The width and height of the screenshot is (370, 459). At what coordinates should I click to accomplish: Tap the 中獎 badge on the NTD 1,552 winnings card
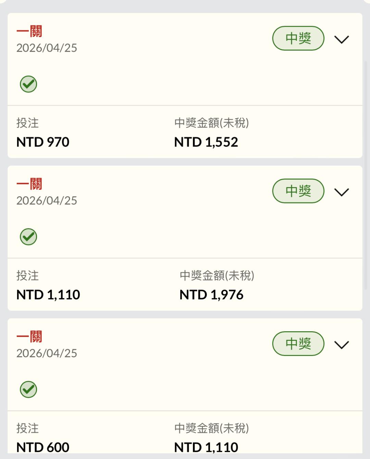click(298, 38)
